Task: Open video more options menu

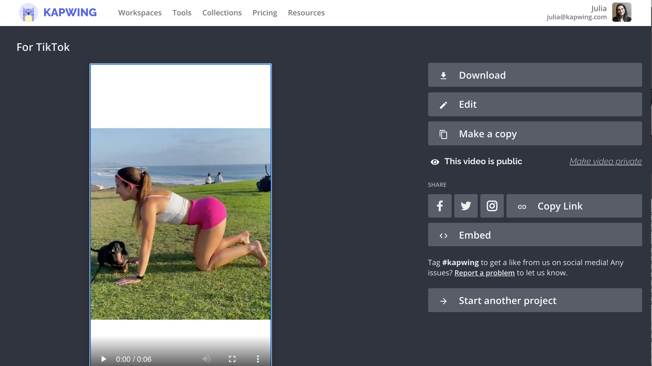Action: (258, 359)
